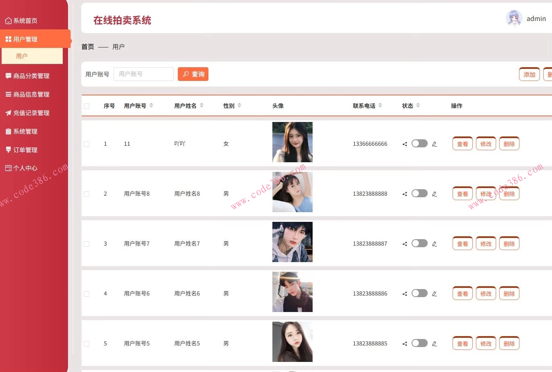
Task: Click the 添加 button to add a user
Action: tap(529, 74)
